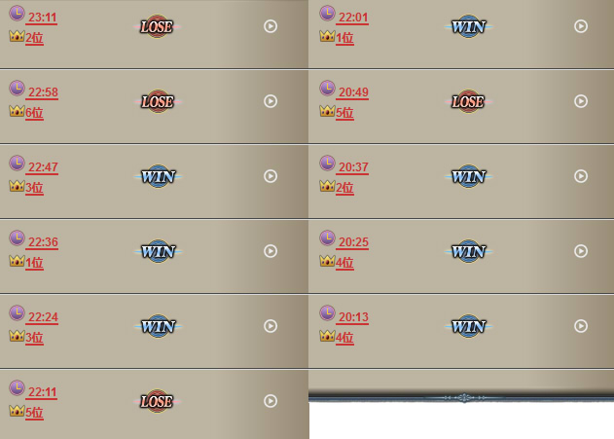
Task: Open the replay of the 22:58 match
Action: 271,101
